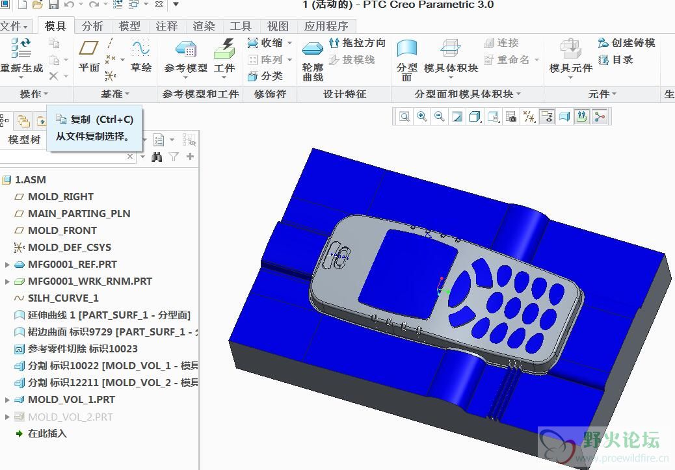
Task: Click the Undo arrow icon
Action: pyautogui.click(x=69, y=5)
